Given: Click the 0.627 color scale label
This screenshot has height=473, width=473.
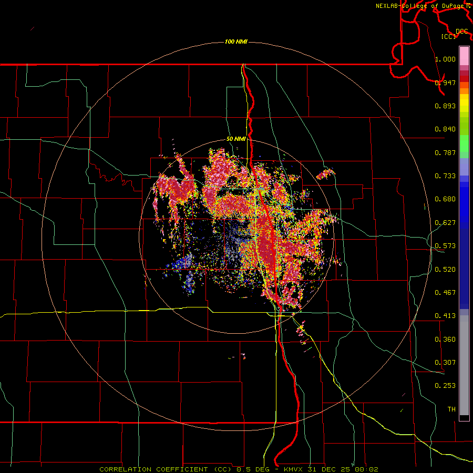Looking at the screenshot, I should coord(445,223).
